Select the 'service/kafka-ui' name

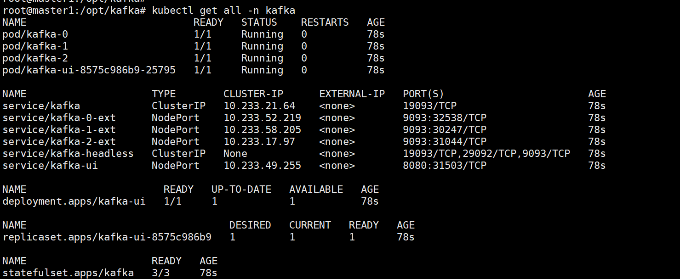pyautogui.click(x=50, y=166)
